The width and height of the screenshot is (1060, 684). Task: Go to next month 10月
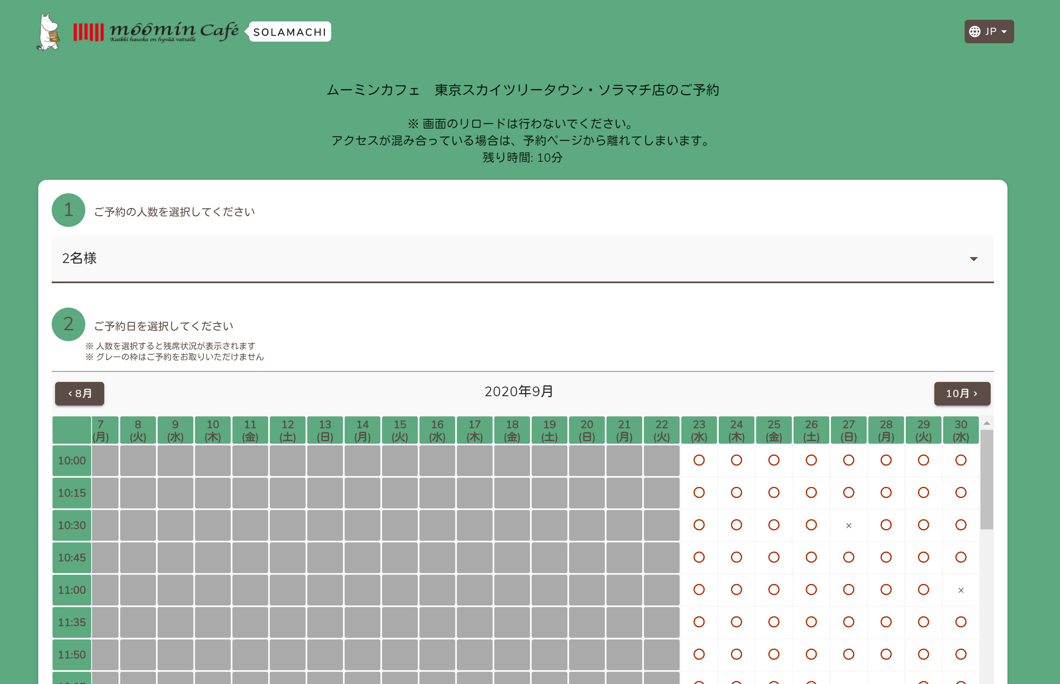tap(962, 394)
